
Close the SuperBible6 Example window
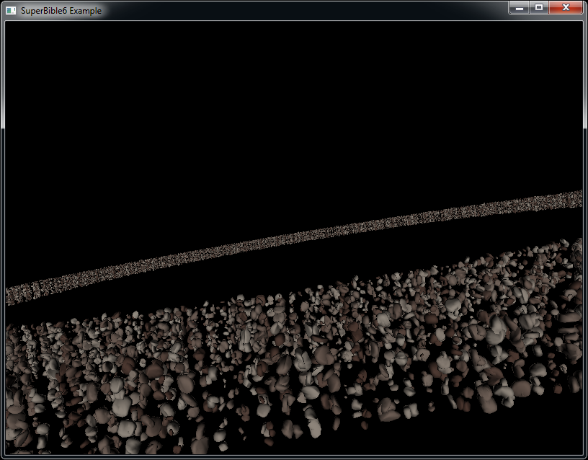coord(566,7)
